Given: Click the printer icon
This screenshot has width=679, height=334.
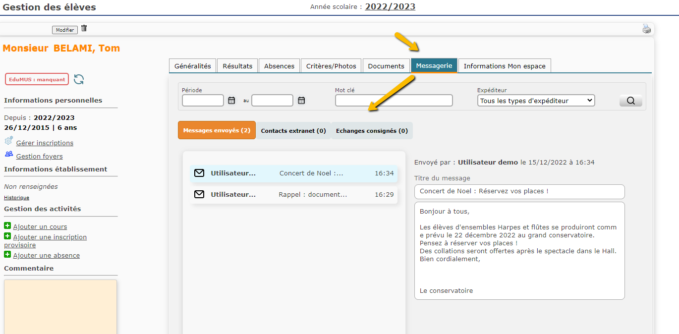Looking at the screenshot, I should pyautogui.click(x=647, y=29).
